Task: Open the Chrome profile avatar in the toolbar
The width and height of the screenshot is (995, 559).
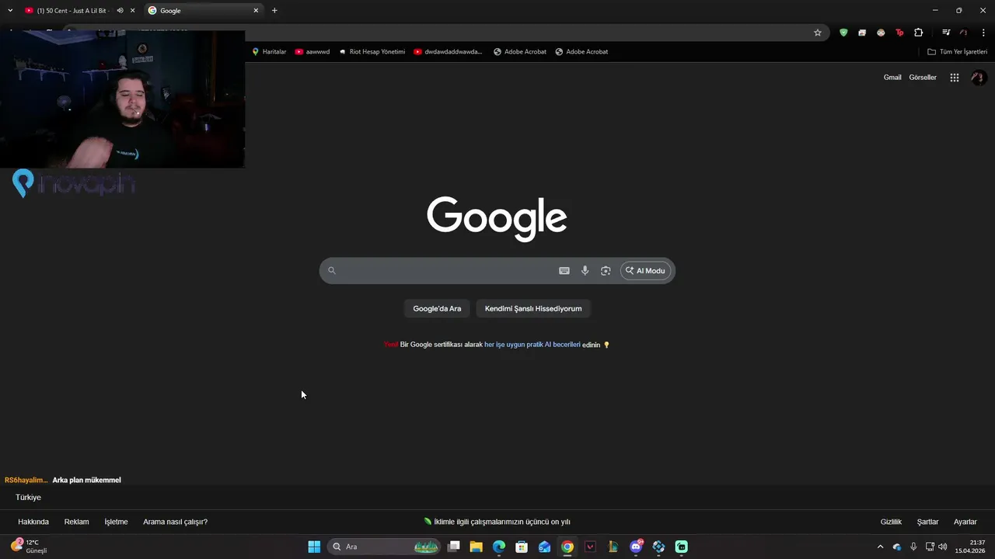Action: coord(964,33)
